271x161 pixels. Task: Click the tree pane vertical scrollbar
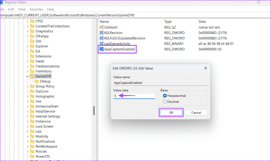pyautogui.click(x=94, y=110)
